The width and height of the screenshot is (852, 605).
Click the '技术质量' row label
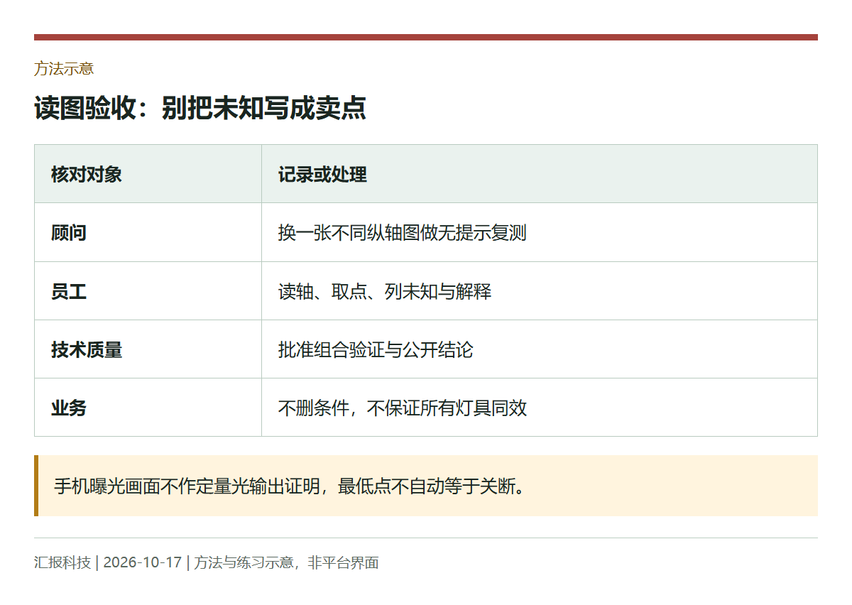(x=87, y=349)
